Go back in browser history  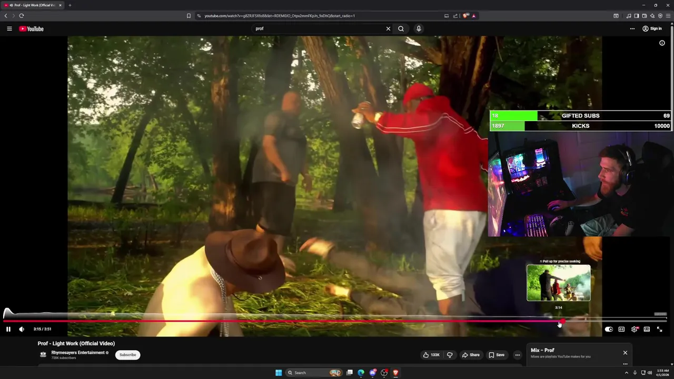click(x=6, y=16)
